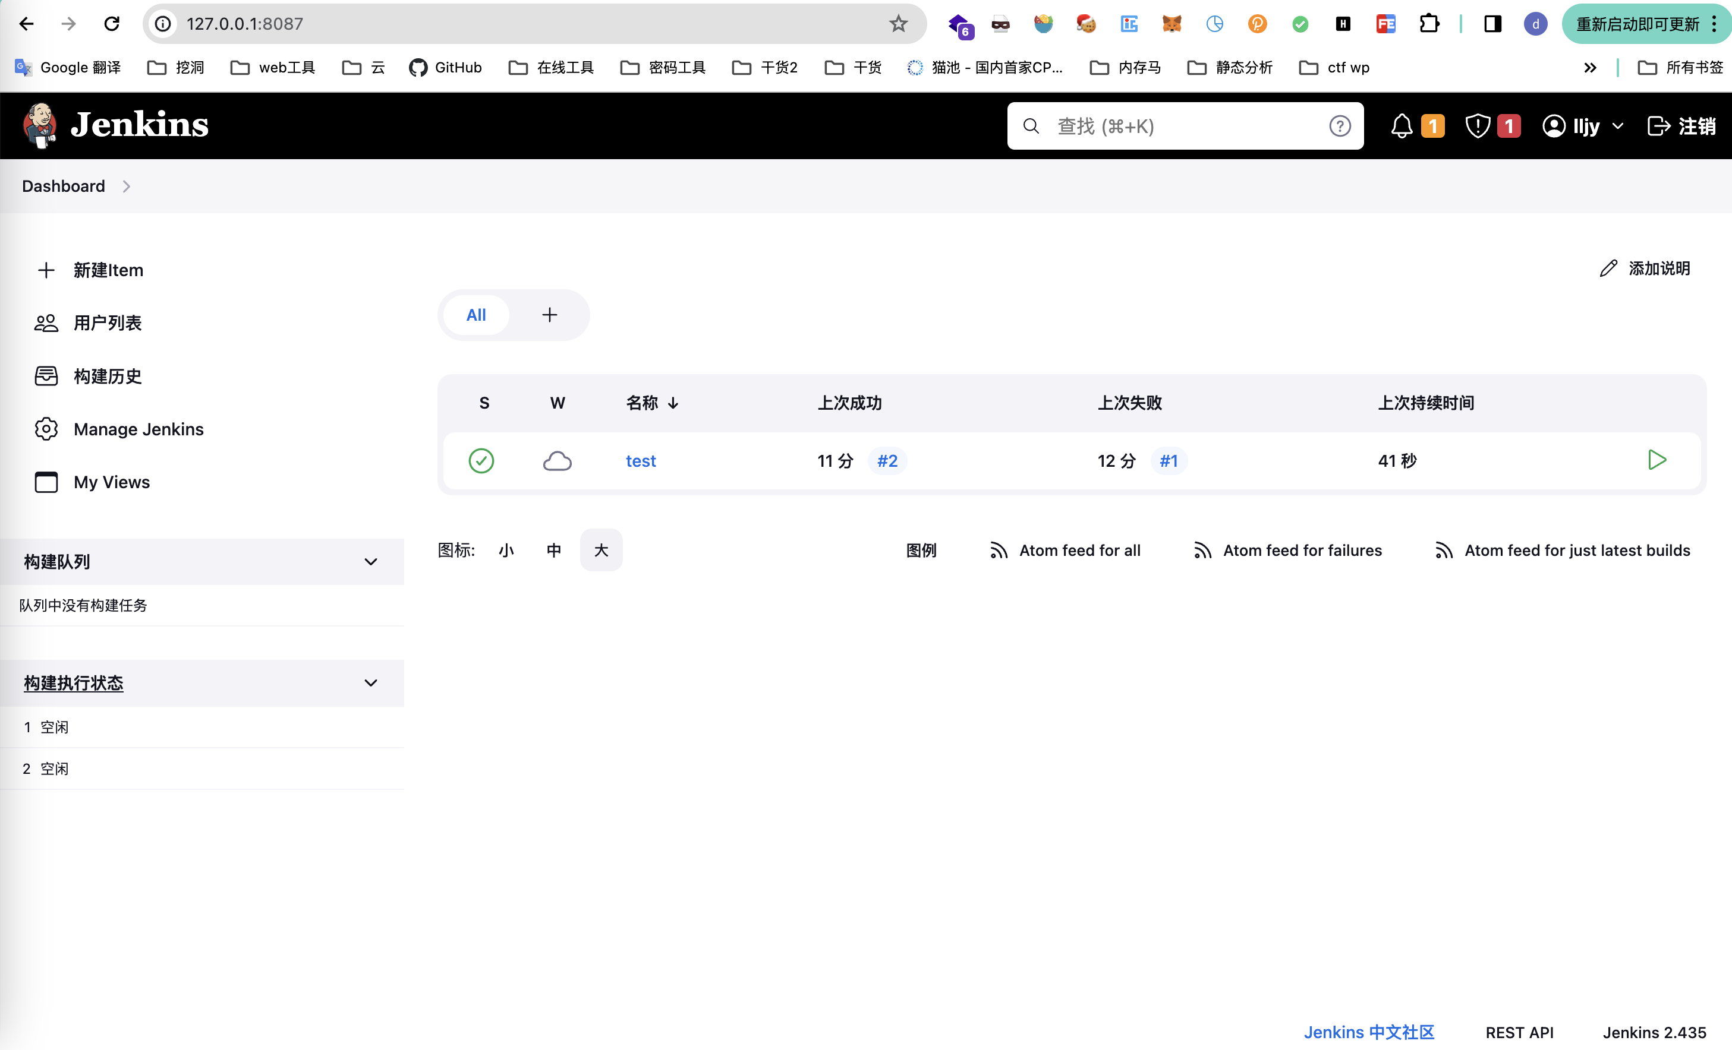Collapse the 构建队列 panel
This screenshot has height=1050, width=1732.
pos(370,562)
